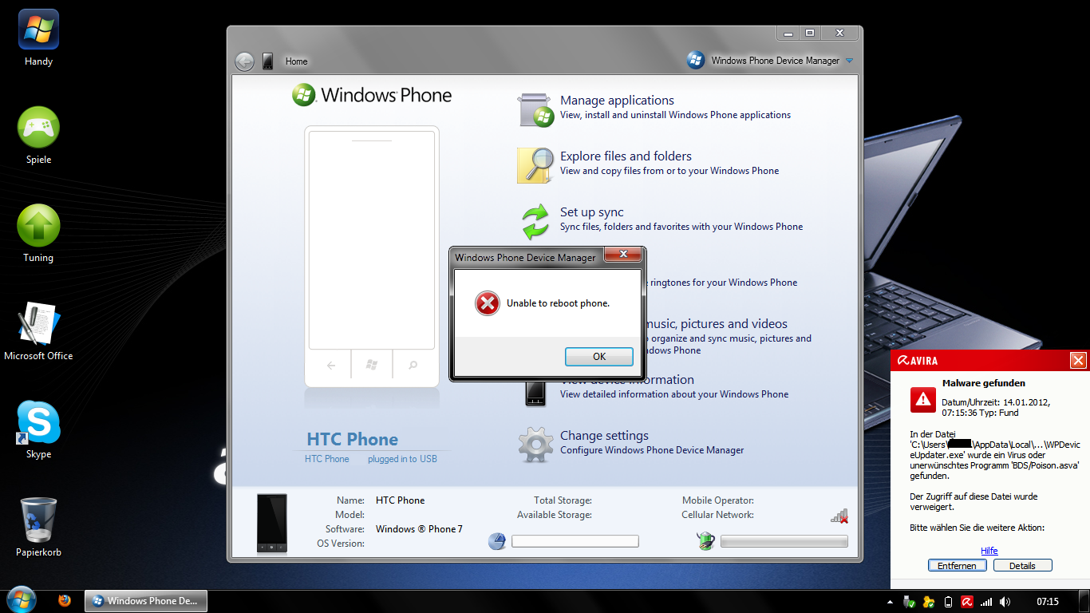Screen dimensions: 1090x613
Task: Click OK in the error dialog
Action: pos(598,357)
